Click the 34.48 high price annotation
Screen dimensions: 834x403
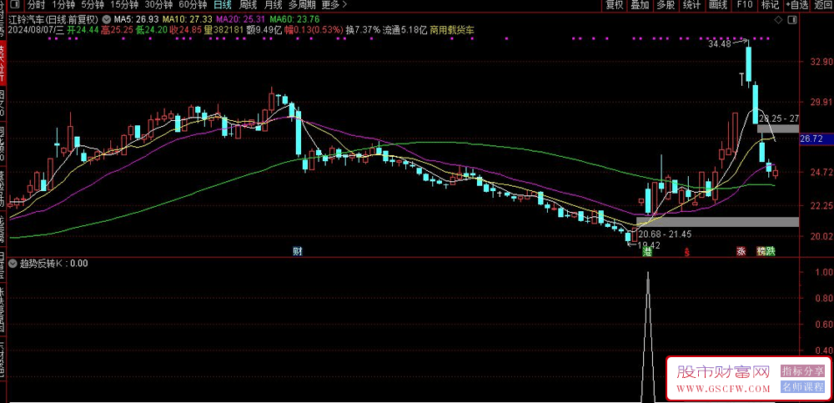[720, 44]
